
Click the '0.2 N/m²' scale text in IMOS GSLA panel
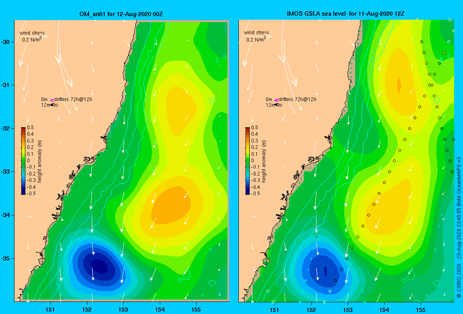[x=256, y=39]
